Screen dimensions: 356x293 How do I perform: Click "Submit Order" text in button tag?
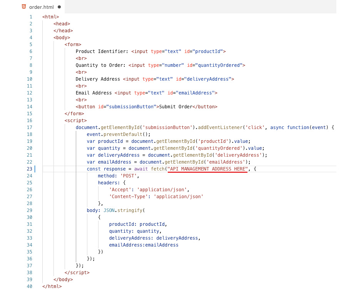[x=176, y=107]
